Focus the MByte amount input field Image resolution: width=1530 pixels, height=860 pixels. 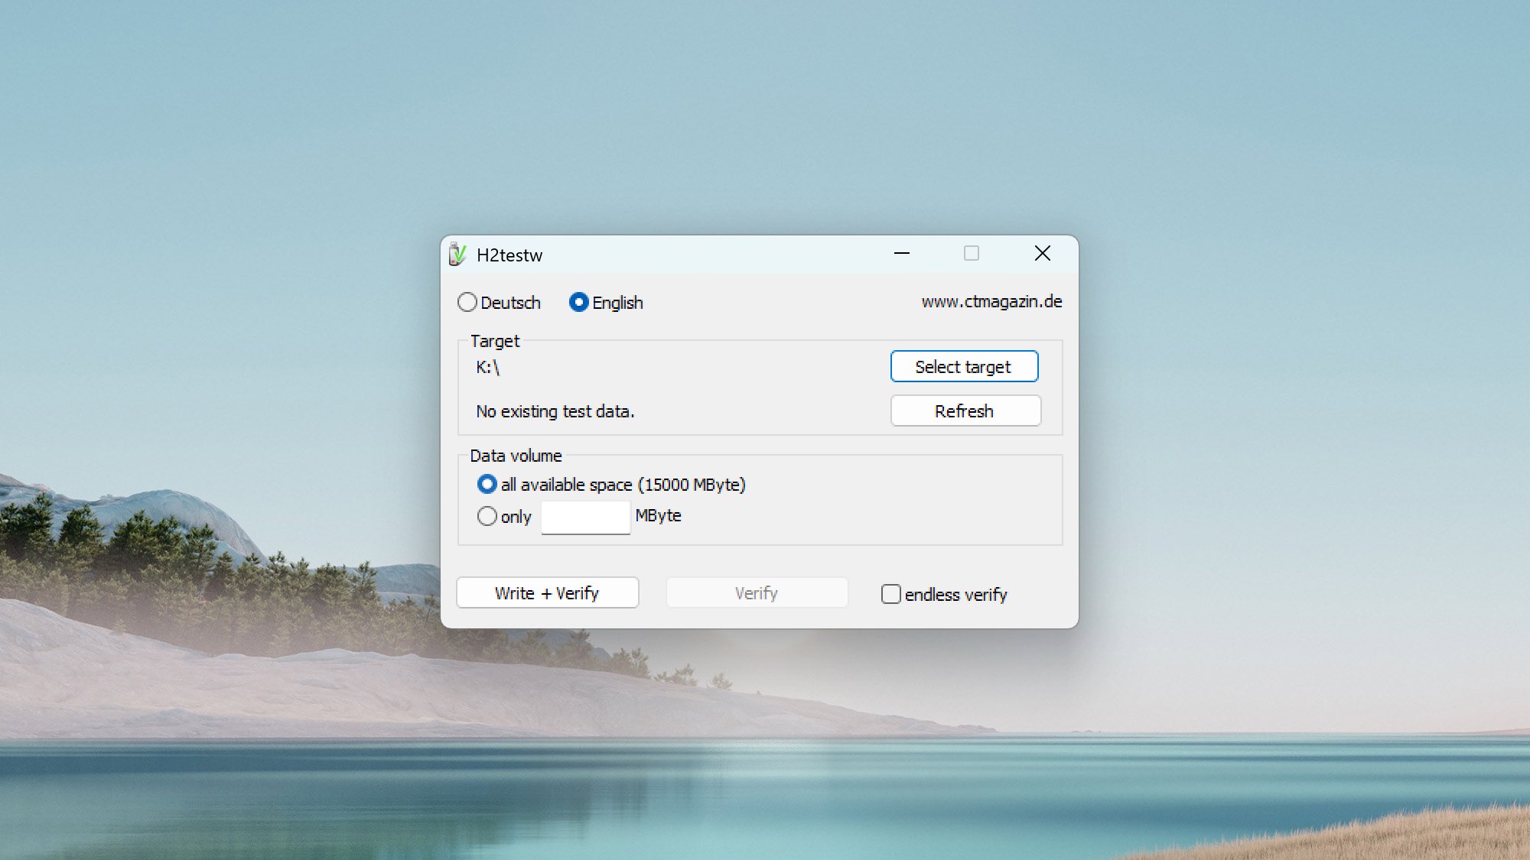pyautogui.click(x=585, y=518)
